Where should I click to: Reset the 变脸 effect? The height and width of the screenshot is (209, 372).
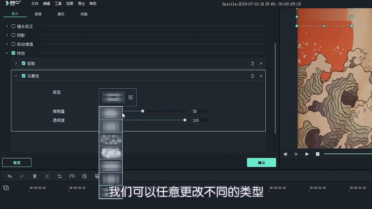[252, 63]
